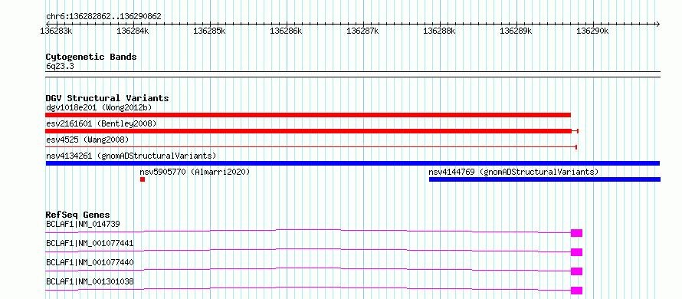Click the 136290k ruler tick label
Viewport: 682px width, 299px height.
point(592,31)
